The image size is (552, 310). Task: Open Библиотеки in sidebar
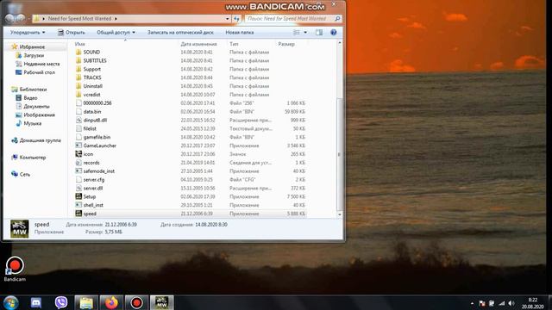[x=33, y=90]
